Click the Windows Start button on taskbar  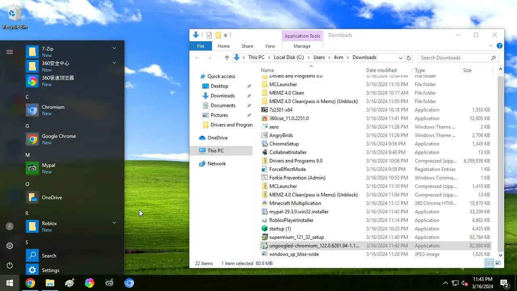(10, 283)
